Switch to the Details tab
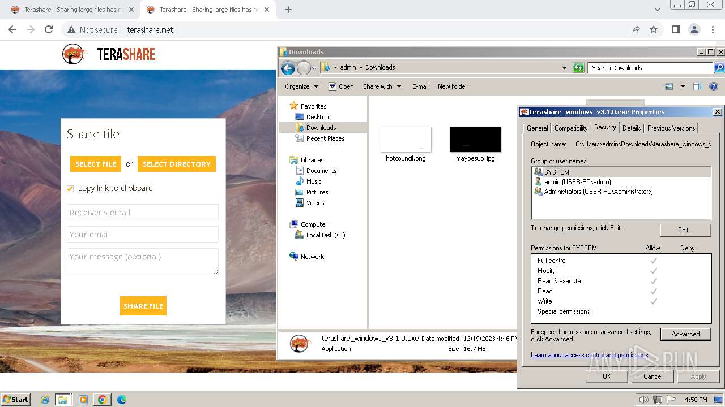The width and height of the screenshot is (725, 407). pos(632,128)
